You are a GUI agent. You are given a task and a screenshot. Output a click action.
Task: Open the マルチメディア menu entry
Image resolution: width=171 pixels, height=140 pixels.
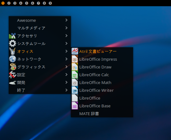[40, 28]
